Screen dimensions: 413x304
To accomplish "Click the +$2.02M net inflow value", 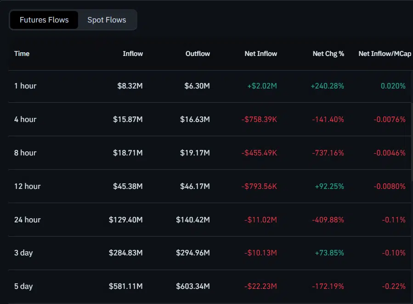I will (263, 86).
